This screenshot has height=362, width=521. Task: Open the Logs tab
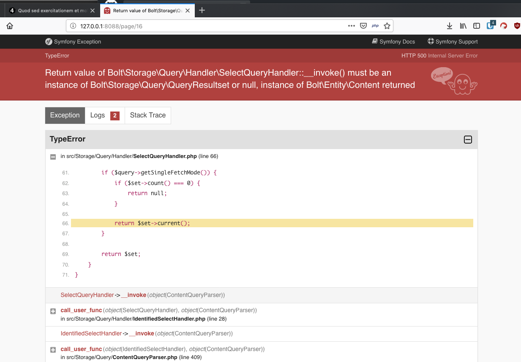105,115
